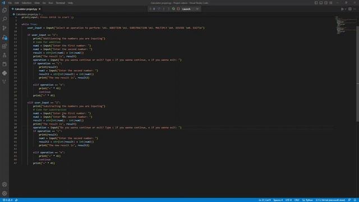Click the user_input = input(...) line
The width and height of the screenshot is (359, 202).
116,28
